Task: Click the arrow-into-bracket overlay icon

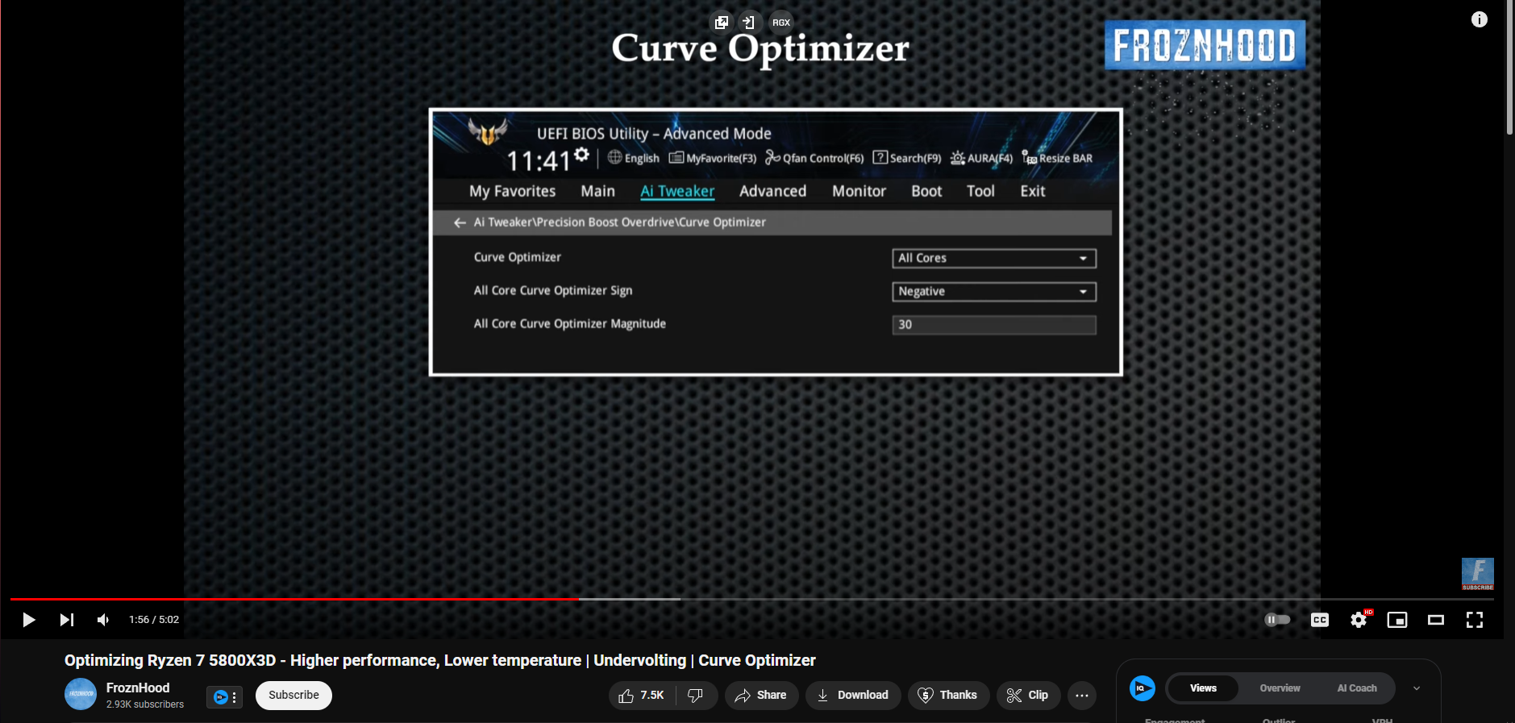Action: pos(750,23)
